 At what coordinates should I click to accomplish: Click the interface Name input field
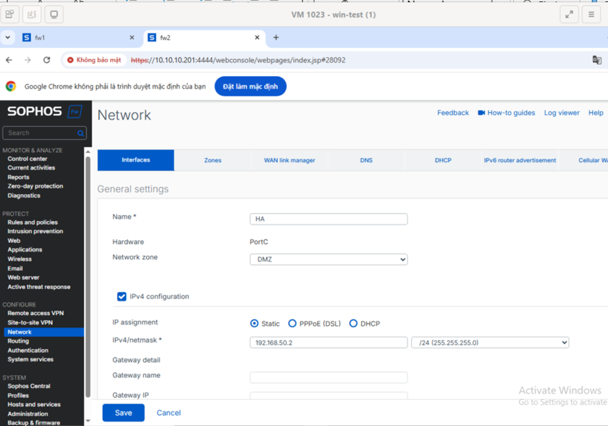pos(329,219)
